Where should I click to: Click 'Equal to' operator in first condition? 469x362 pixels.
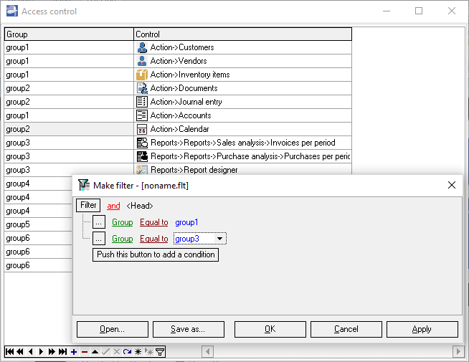click(153, 222)
